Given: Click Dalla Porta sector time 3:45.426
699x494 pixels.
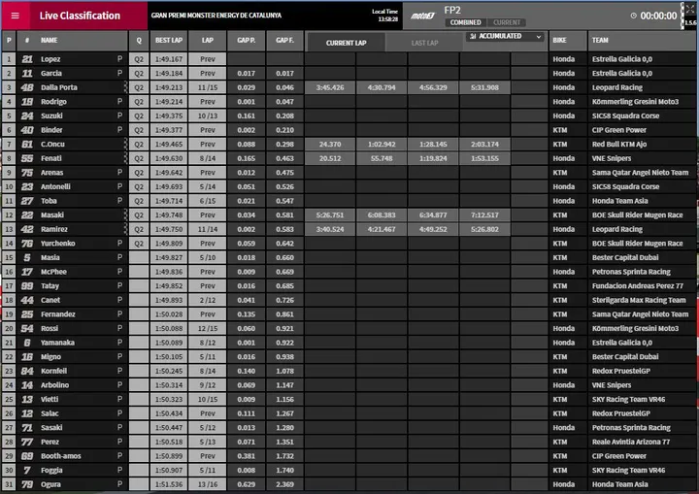Looking at the screenshot, I should tap(330, 87).
